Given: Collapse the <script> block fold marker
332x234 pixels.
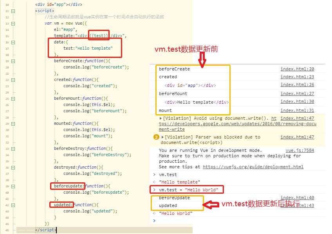Looking at the screenshot, I should click(x=13, y=11).
